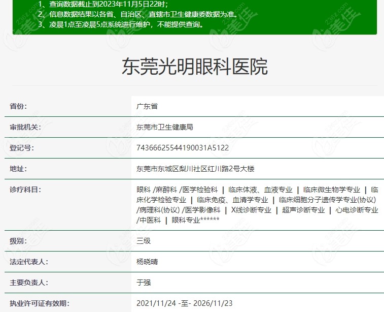Select the 审批机关 row label

point(25,127)
